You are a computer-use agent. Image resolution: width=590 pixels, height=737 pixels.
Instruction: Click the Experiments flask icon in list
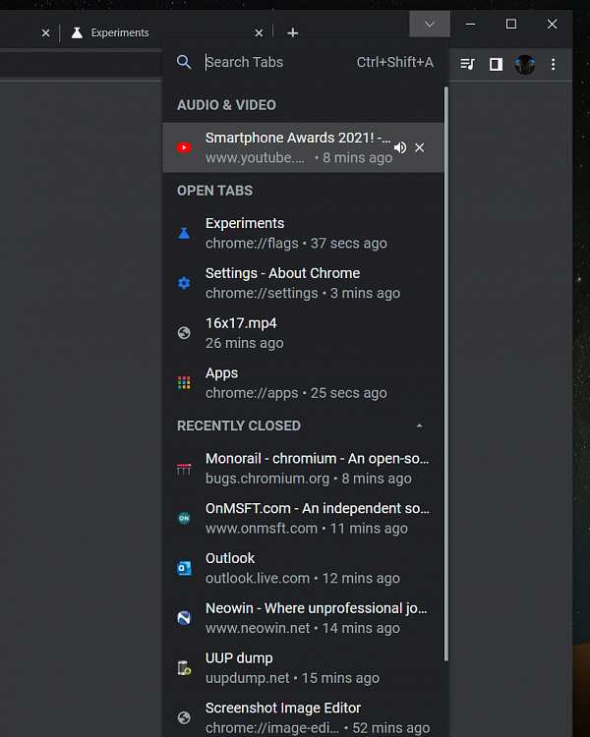coord(184,233)
